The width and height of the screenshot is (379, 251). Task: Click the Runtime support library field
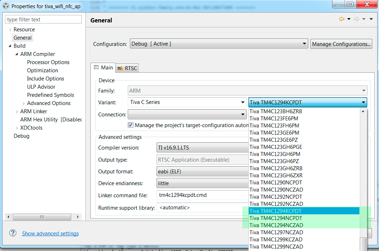pos(202,208)
